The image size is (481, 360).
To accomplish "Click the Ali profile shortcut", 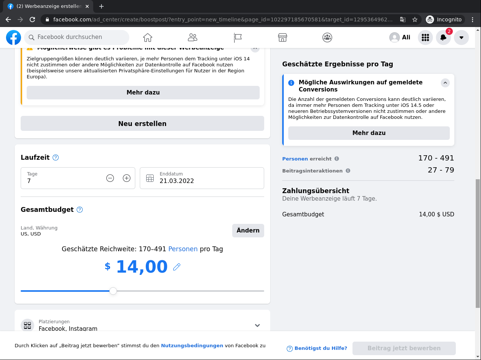I will (x=400, y=37).
